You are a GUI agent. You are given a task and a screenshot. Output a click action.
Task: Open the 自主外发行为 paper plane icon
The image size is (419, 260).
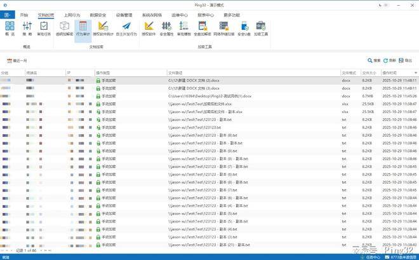tap(126, 29)
